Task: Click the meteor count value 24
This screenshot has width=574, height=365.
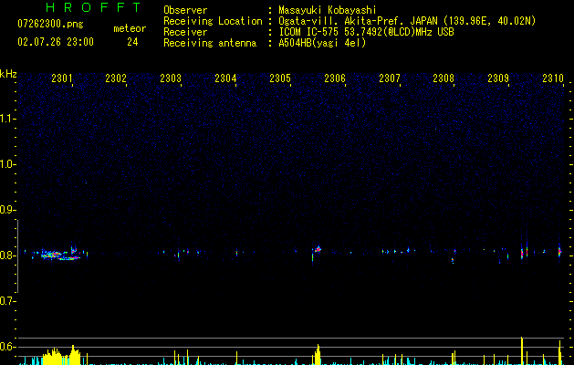Action: point(132,42)
